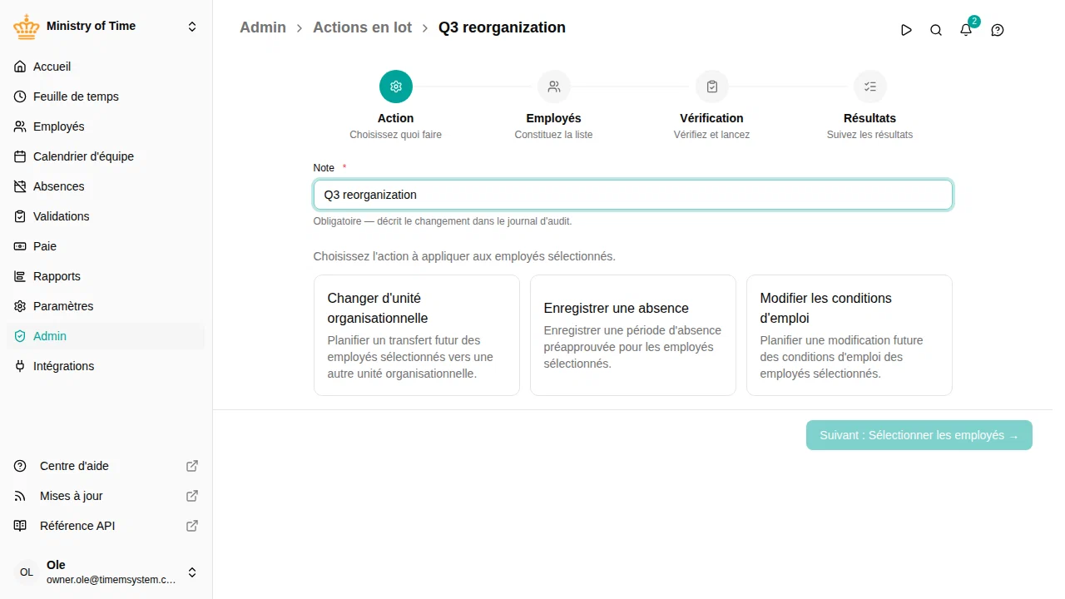The width and height of the screenshot is (1065, 599).
Task: Go to Actions en lot breadcrumb
Action: coord(362,27)
